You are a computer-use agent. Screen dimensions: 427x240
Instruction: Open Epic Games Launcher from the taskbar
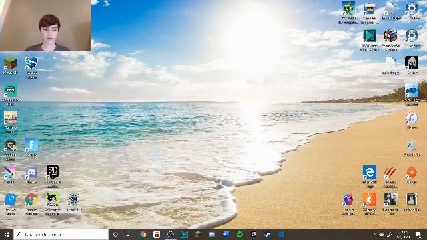pyautogui.click(x=254, y=234)
